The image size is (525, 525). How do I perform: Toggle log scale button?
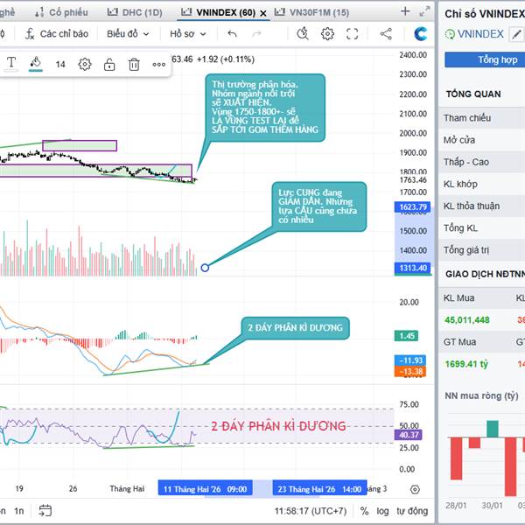pyautogui.click(x=382, y=511)
